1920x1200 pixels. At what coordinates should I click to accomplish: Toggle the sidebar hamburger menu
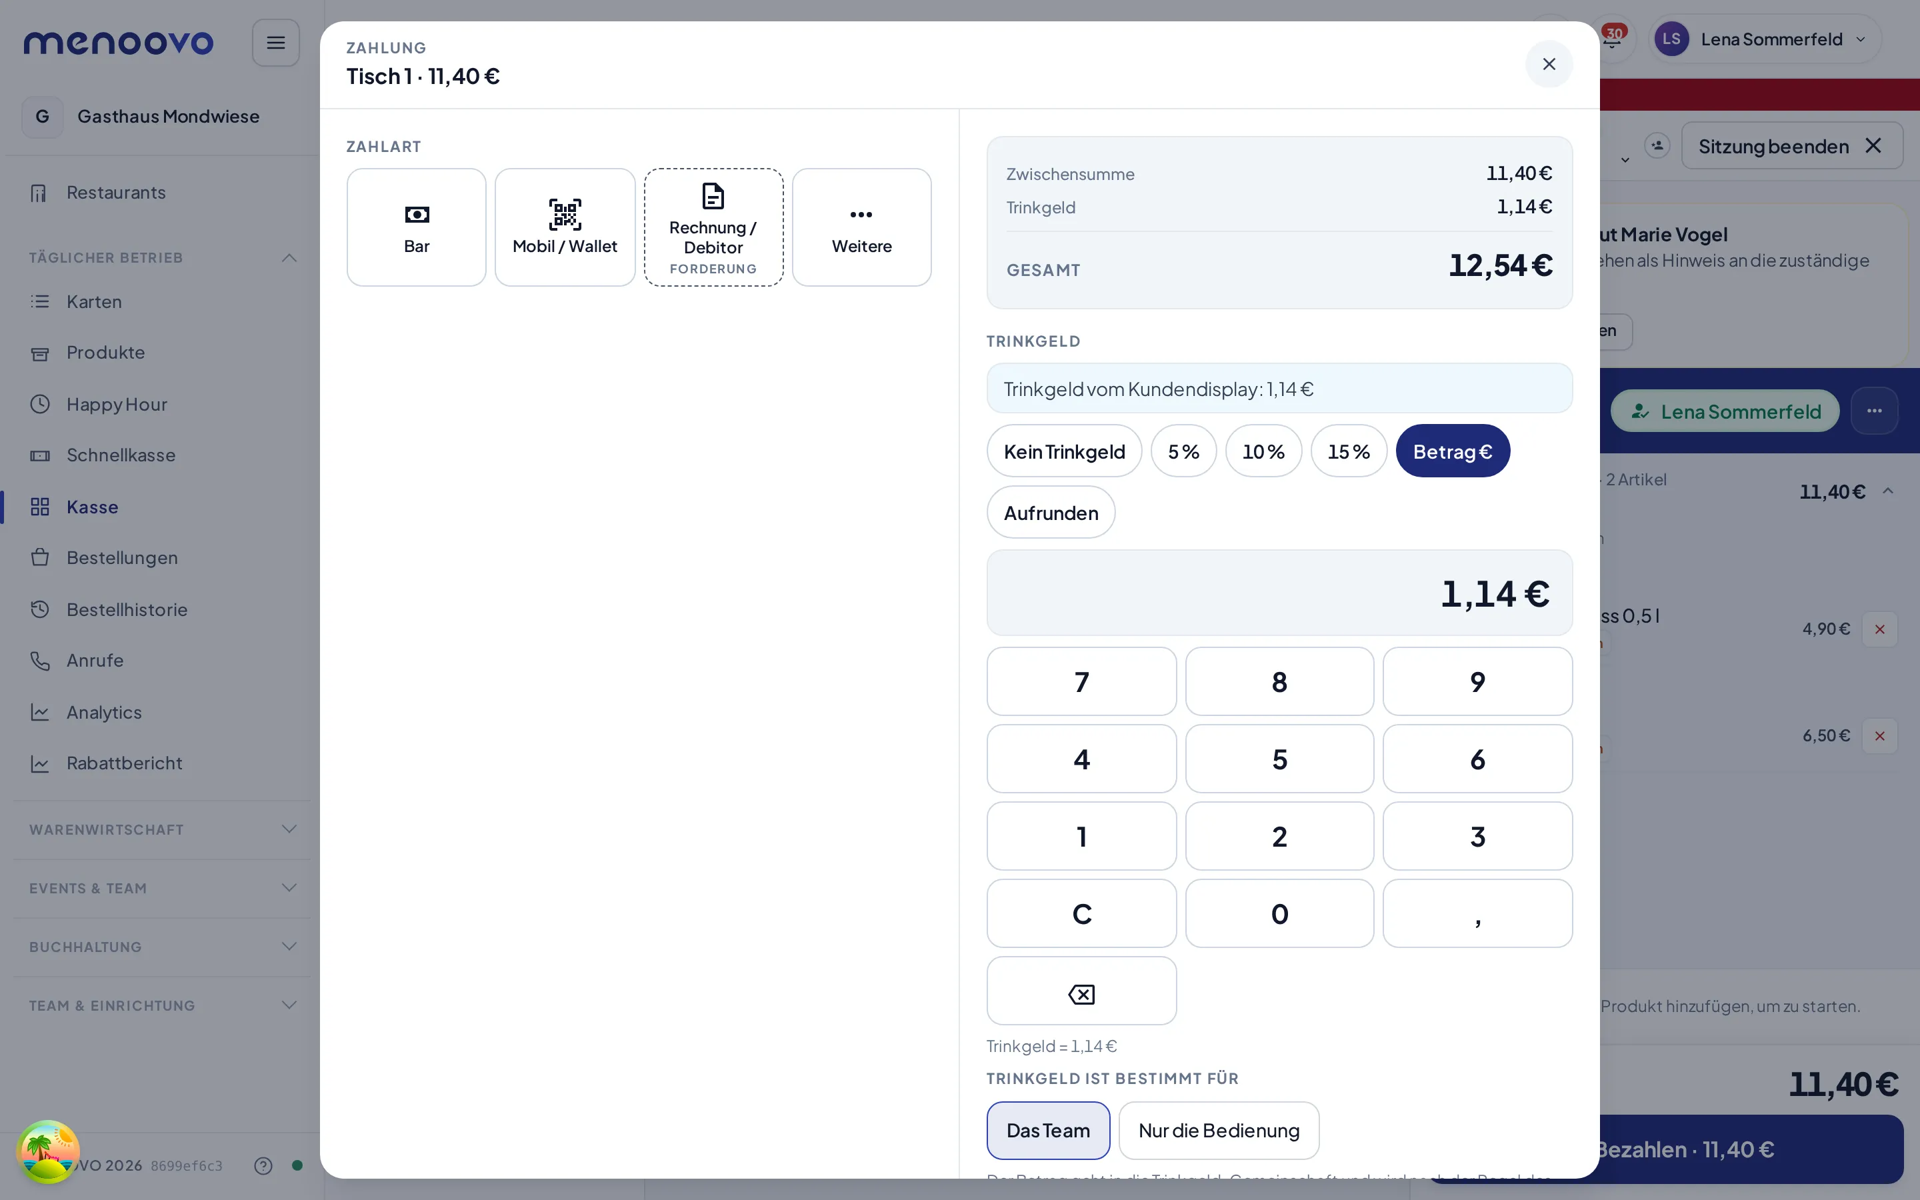pos(275,43)
